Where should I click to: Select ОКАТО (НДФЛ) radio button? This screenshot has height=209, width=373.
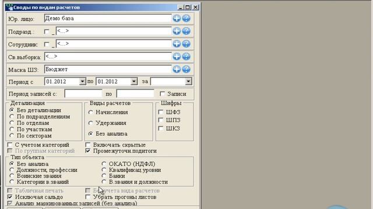click(104, 164)
